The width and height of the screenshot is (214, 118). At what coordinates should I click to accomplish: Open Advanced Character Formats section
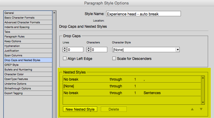tap(28, 22)
